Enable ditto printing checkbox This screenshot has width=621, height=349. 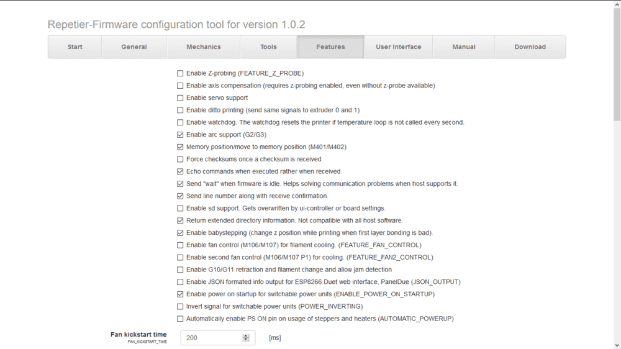tap(181, 111)
